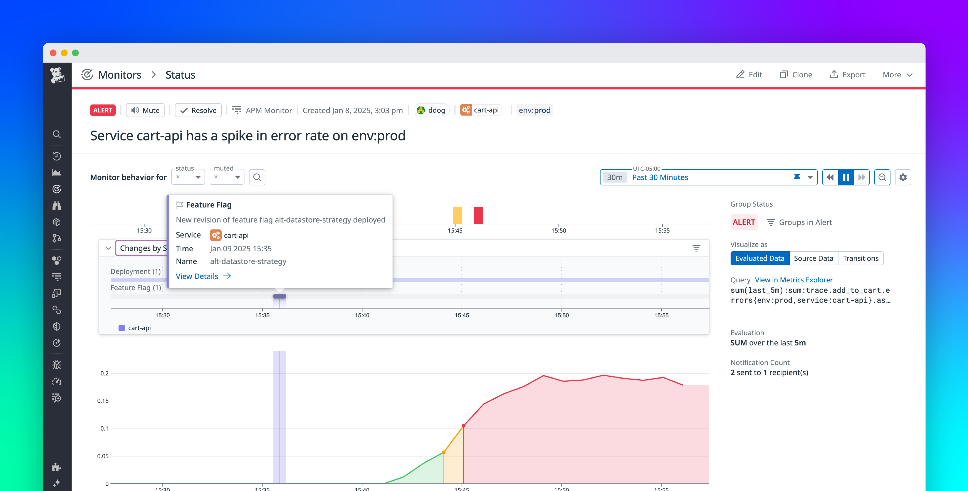
Task: Open the query in Metrics Explorer
Action: tap(794, 280)
